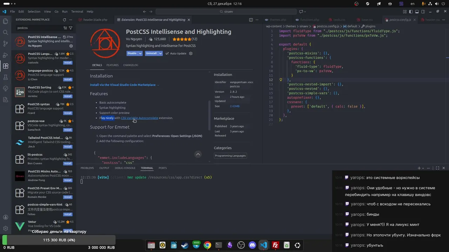Open the Terminal menu
This screenshot has height=252, width=449.
click(x=77, y=12)
